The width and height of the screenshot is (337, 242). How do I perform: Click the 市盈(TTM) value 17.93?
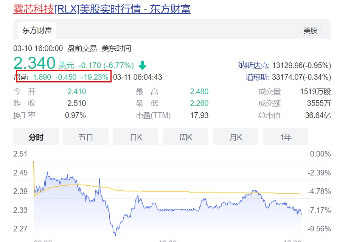[199, 115]
